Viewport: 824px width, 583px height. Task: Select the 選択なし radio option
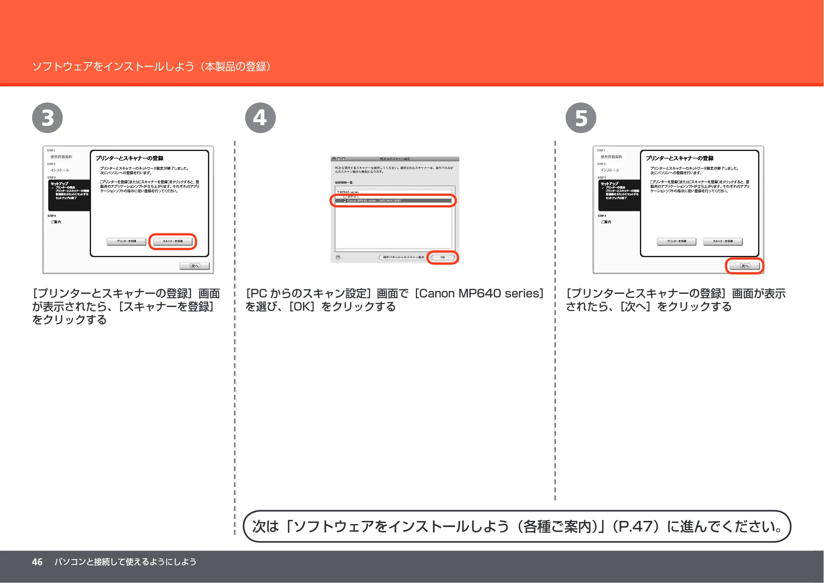pyautogui.click(x=345, y=197)
